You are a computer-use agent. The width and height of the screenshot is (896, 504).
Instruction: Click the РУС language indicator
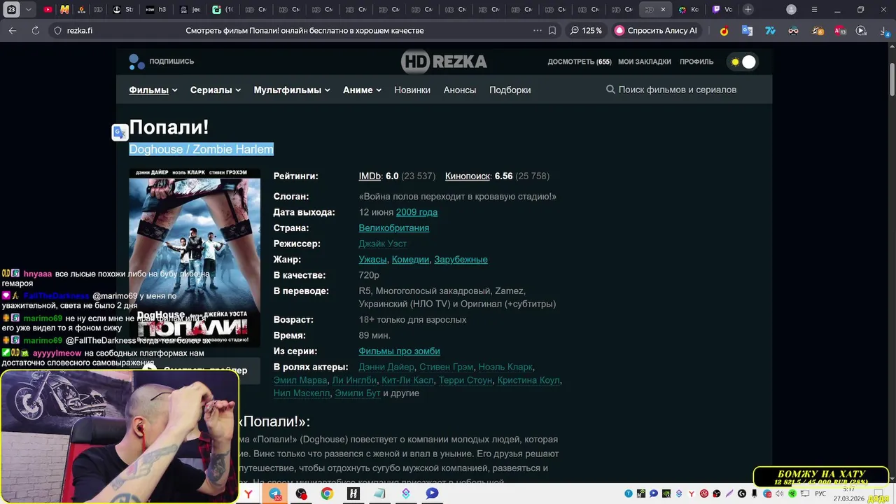coord(820,493)
